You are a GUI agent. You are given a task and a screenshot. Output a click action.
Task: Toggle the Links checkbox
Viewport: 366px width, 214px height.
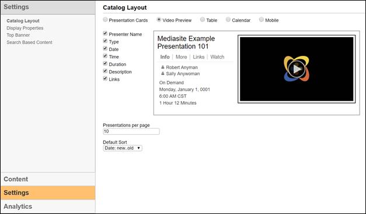(105, 79)
